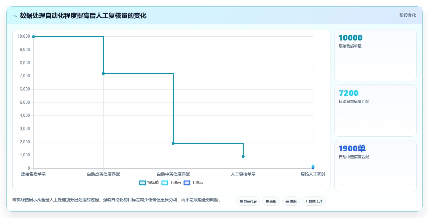Open the 1900单 自动中置信度匹配 card

pos(375,166)
